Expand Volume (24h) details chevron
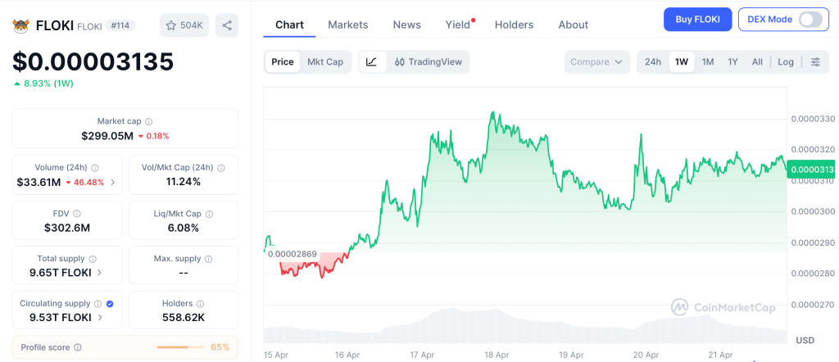Screen dimensions: 839x362 click(x=112, y=182)
